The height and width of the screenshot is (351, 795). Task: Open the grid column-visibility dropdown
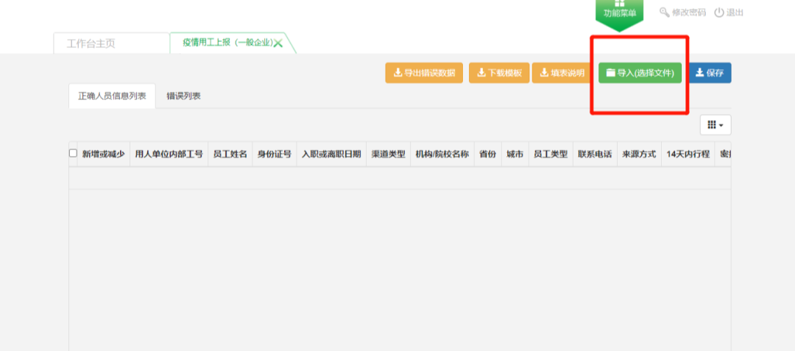click(x=715, y=125)
